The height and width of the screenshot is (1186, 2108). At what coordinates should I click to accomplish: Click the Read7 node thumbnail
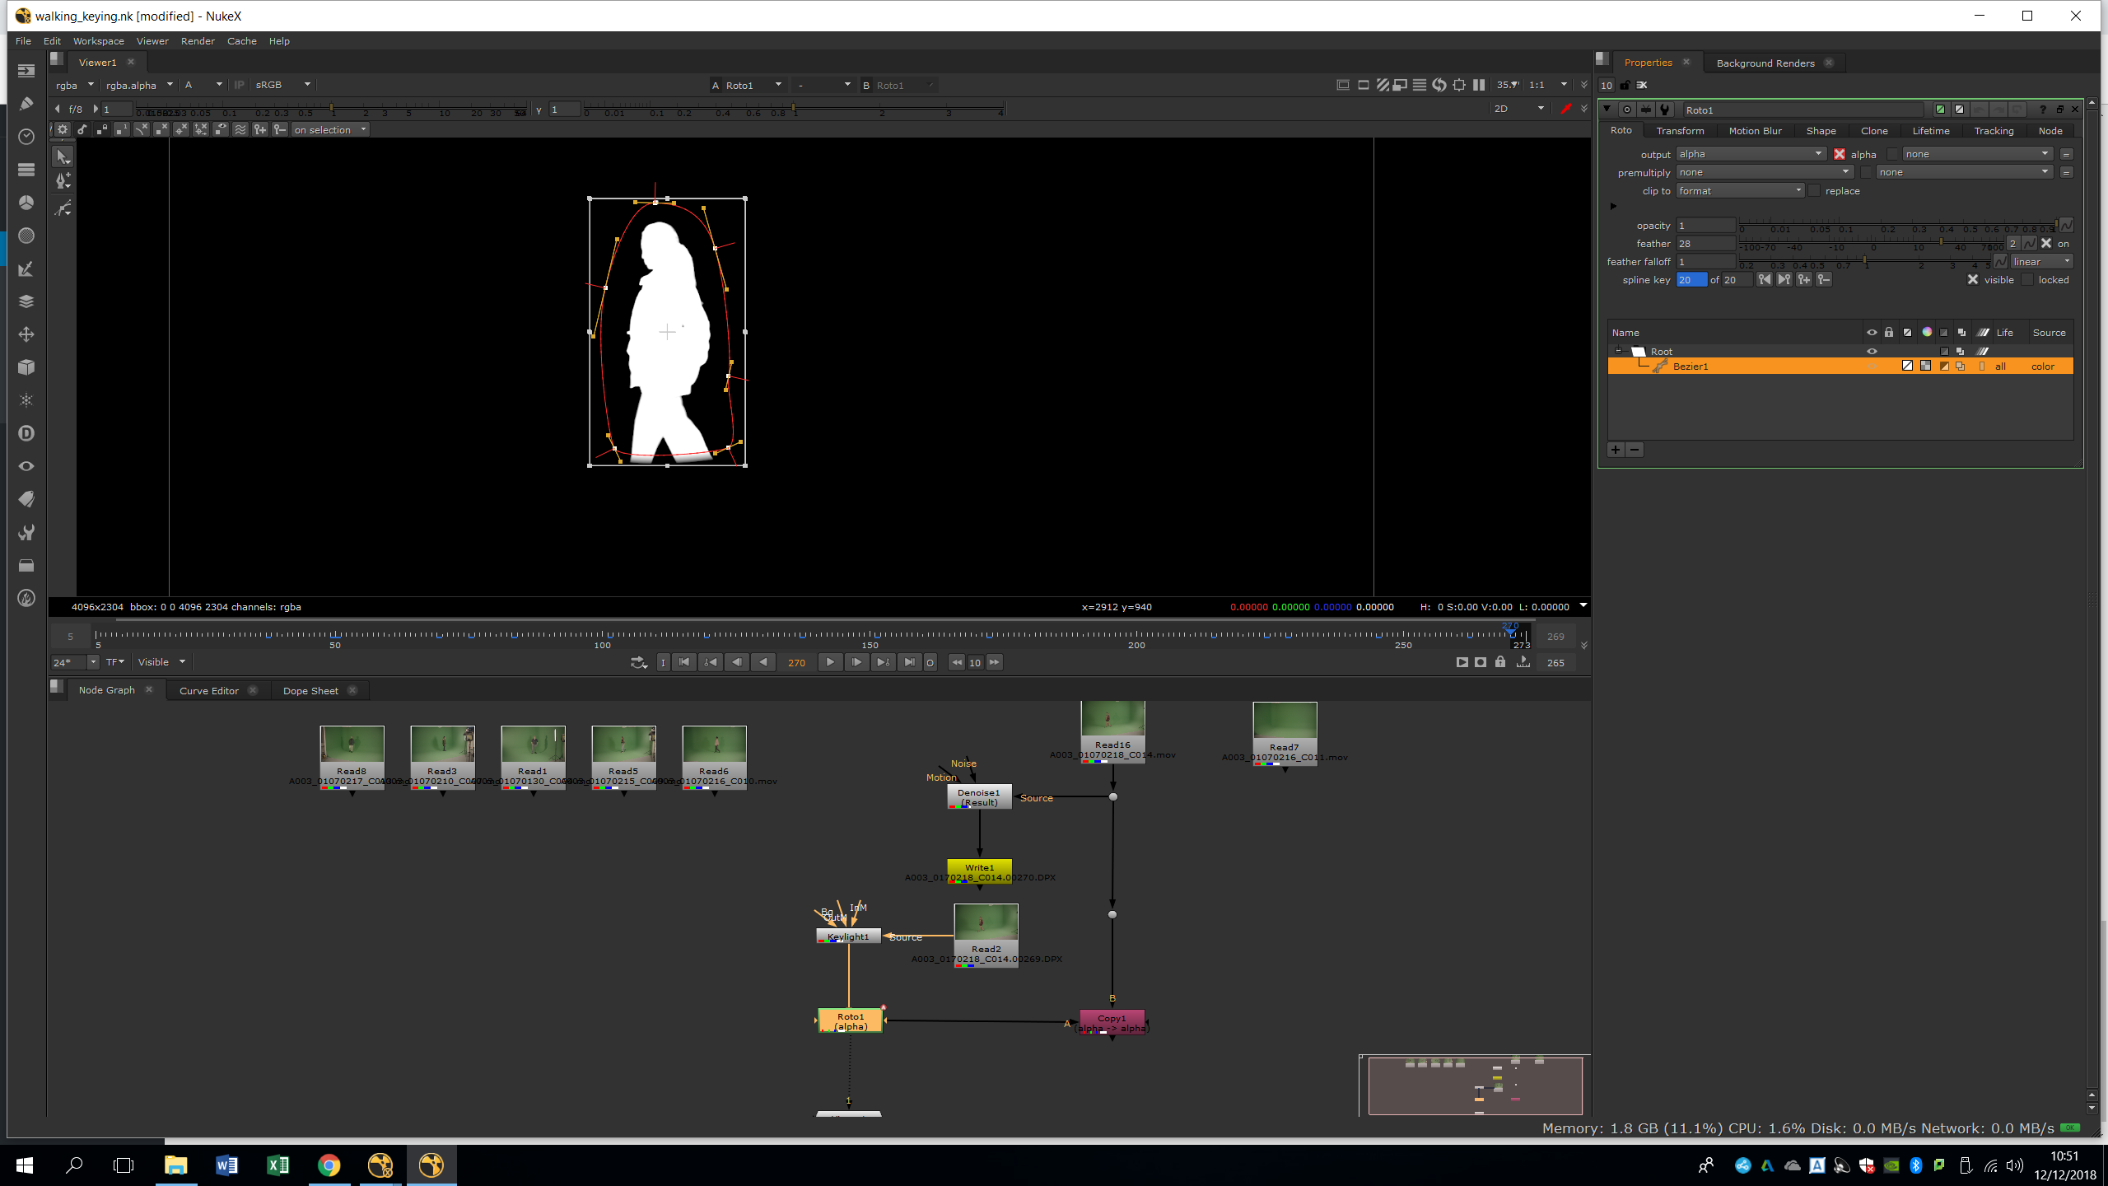pyautogui.click(x=1285, y=721)
